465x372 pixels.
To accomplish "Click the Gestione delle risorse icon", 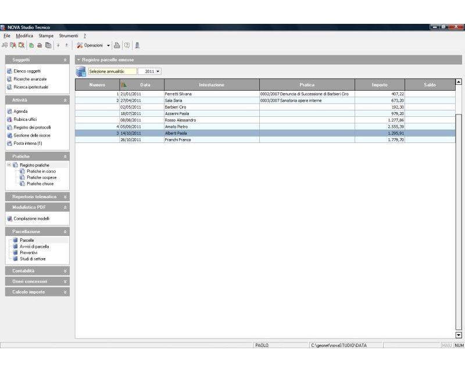I will pos(9,135).
